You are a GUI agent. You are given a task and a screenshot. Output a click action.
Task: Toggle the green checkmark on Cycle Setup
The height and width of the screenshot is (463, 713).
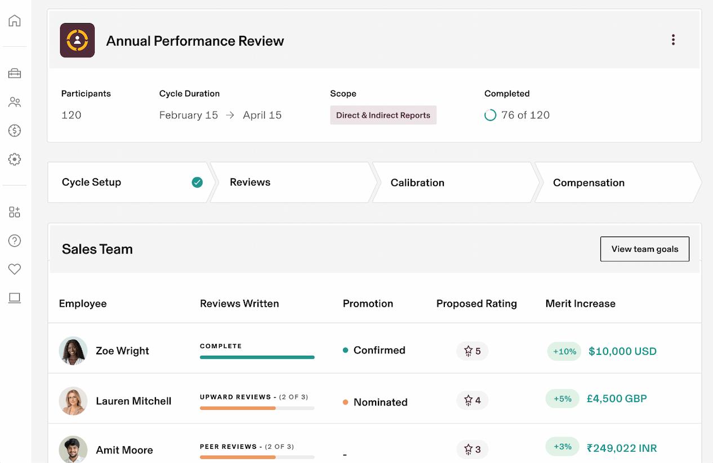tap(197, 182)
